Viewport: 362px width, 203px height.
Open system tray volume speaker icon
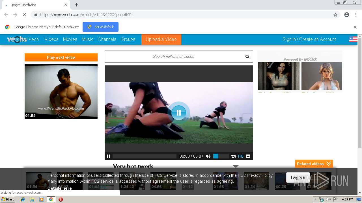point(328,199)
